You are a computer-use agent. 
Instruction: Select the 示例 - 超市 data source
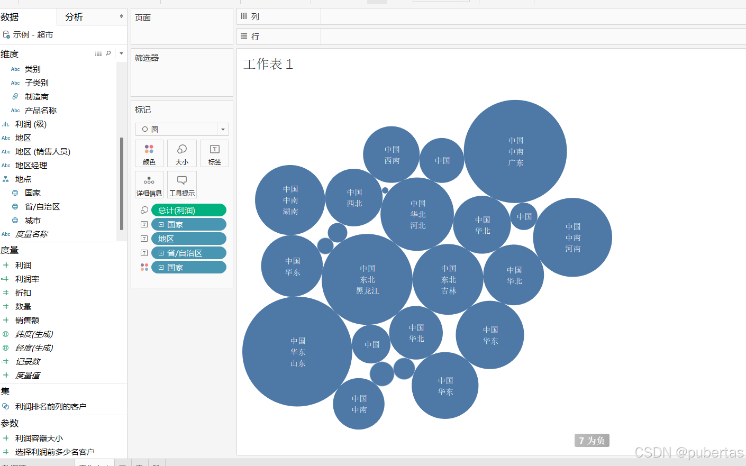tap(33, 34)
